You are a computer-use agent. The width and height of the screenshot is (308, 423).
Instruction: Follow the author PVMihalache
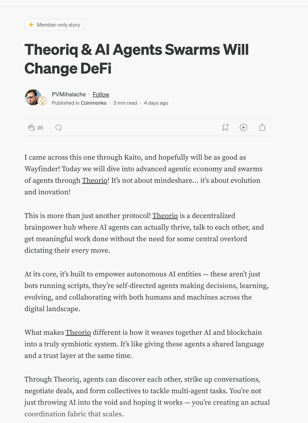click(101, 94)
